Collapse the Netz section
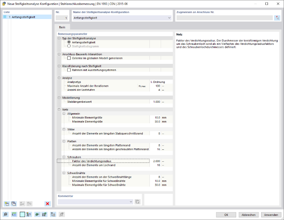 coord(59,109)
